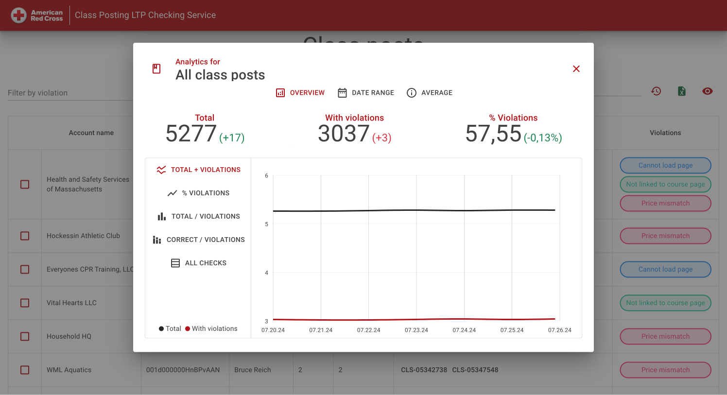
Task: Click the American Red Cross logo
Action: [x=37, y=15]
